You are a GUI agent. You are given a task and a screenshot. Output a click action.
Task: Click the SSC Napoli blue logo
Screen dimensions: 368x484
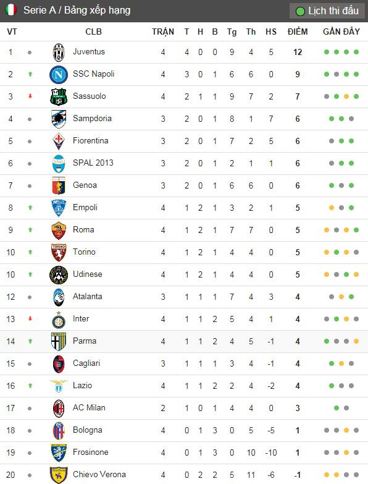[x=59, y=75]
